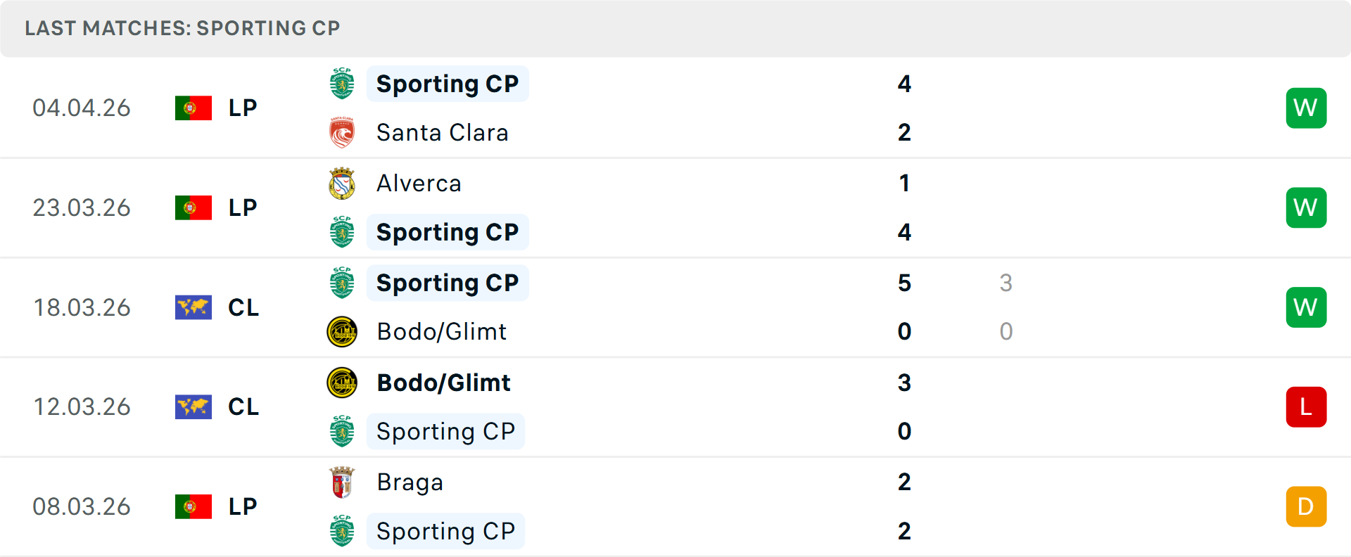Click the Alverca club crest
The width and height of the screenshot is (1351, 557).
[341, 183]
